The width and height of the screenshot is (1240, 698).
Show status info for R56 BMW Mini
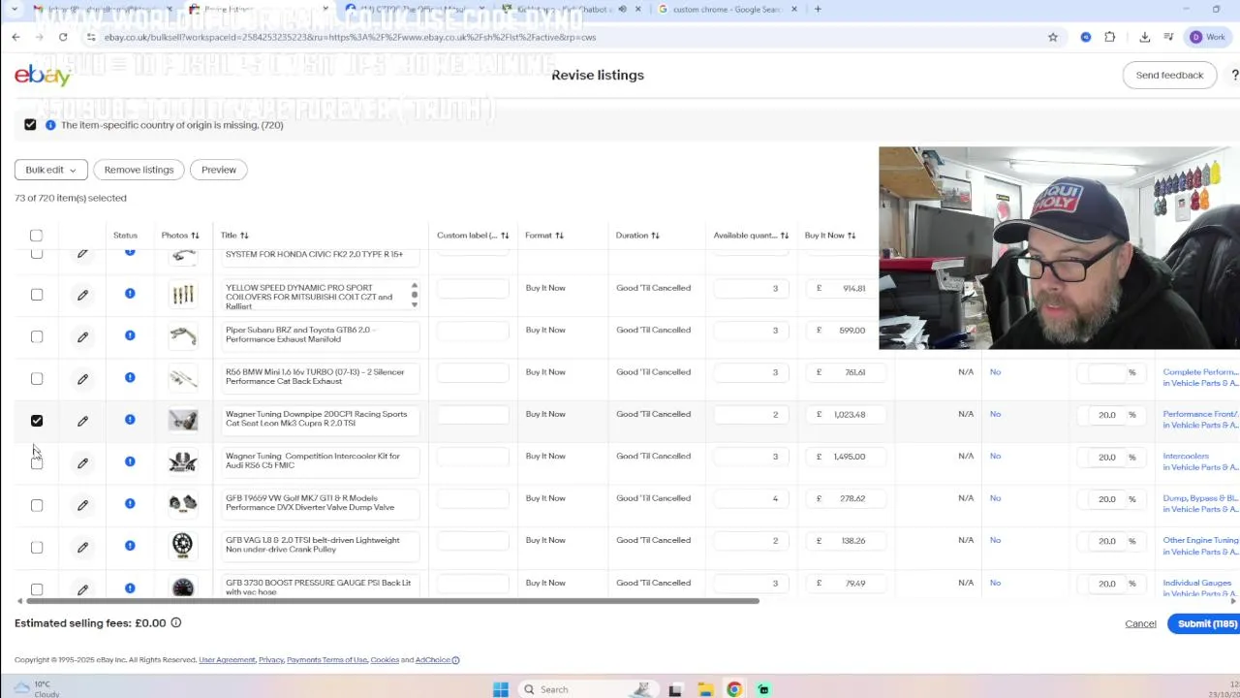(130, 377)
